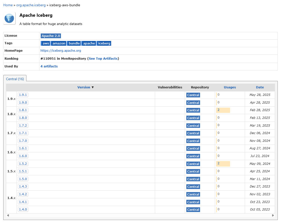Select the aws tag
281x223 pixels.
pyautogui.click(x=45, y=43)
